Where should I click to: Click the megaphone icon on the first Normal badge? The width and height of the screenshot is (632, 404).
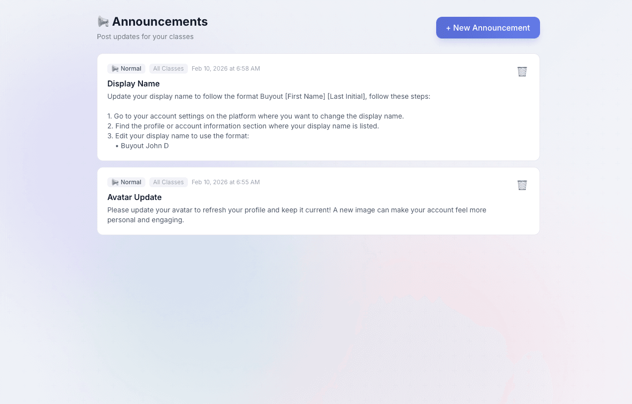pyautogui.click(x=114, y=68)
